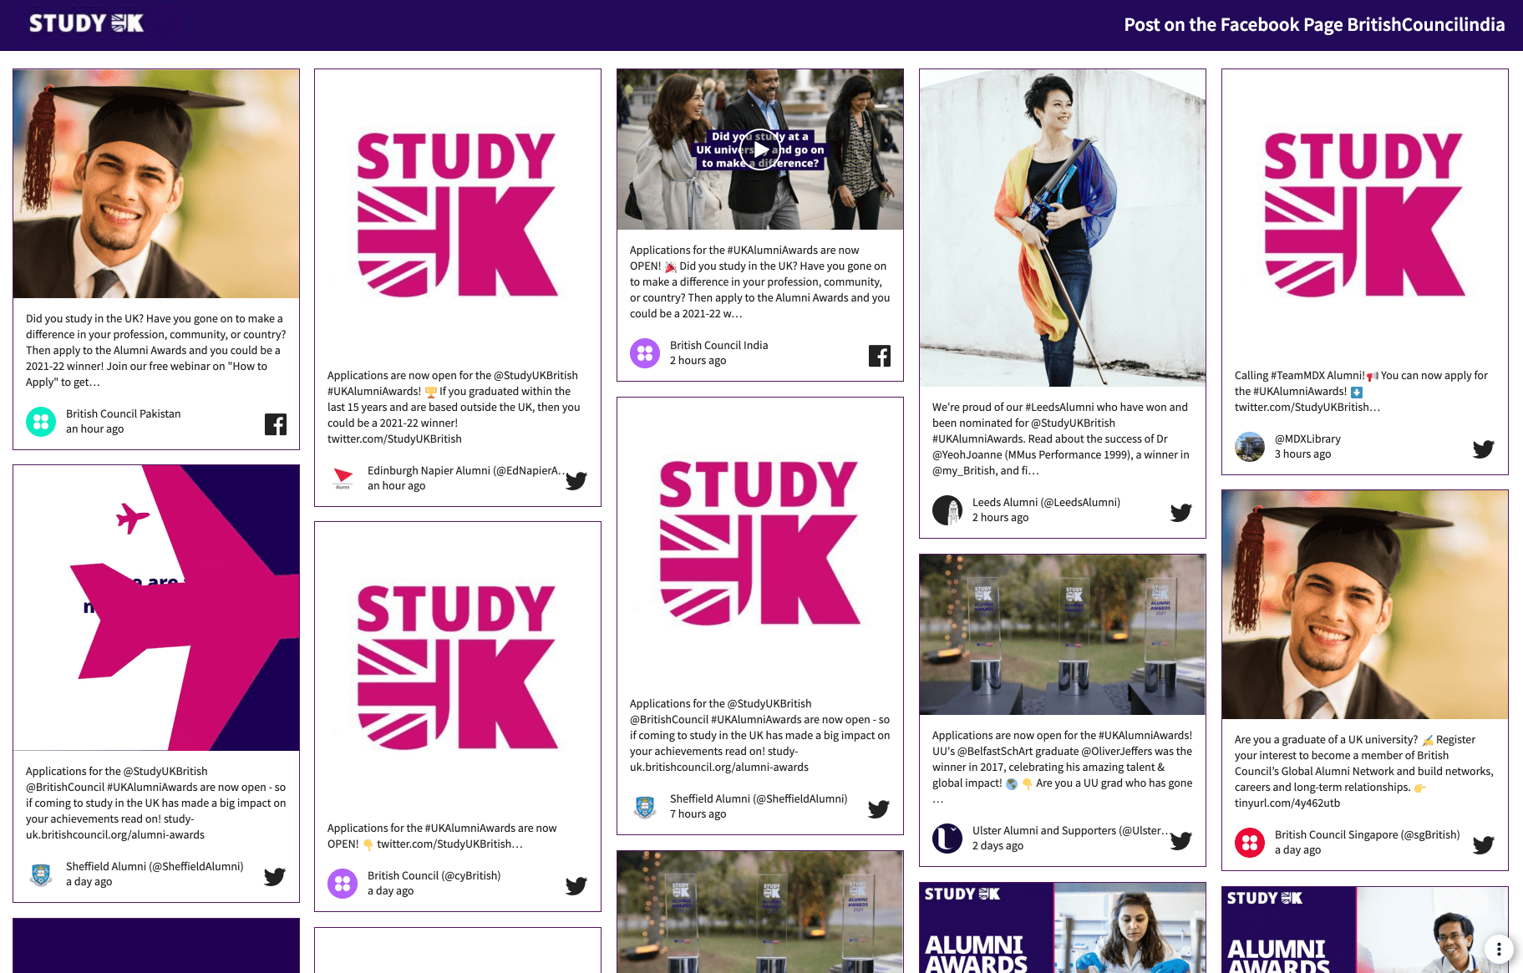Click the Study UK logo in header

point(86,23)
